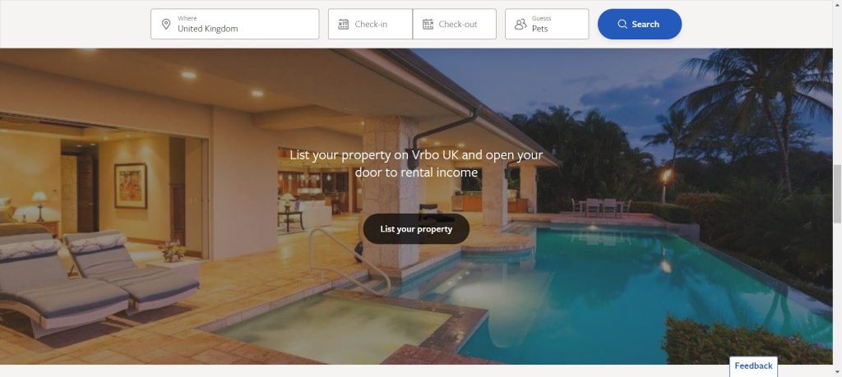Image resolution: width=842 pixels, height=377 pixels.
Task: Select the List your property button
Action: pyautogui.click(x=416, y=229)
